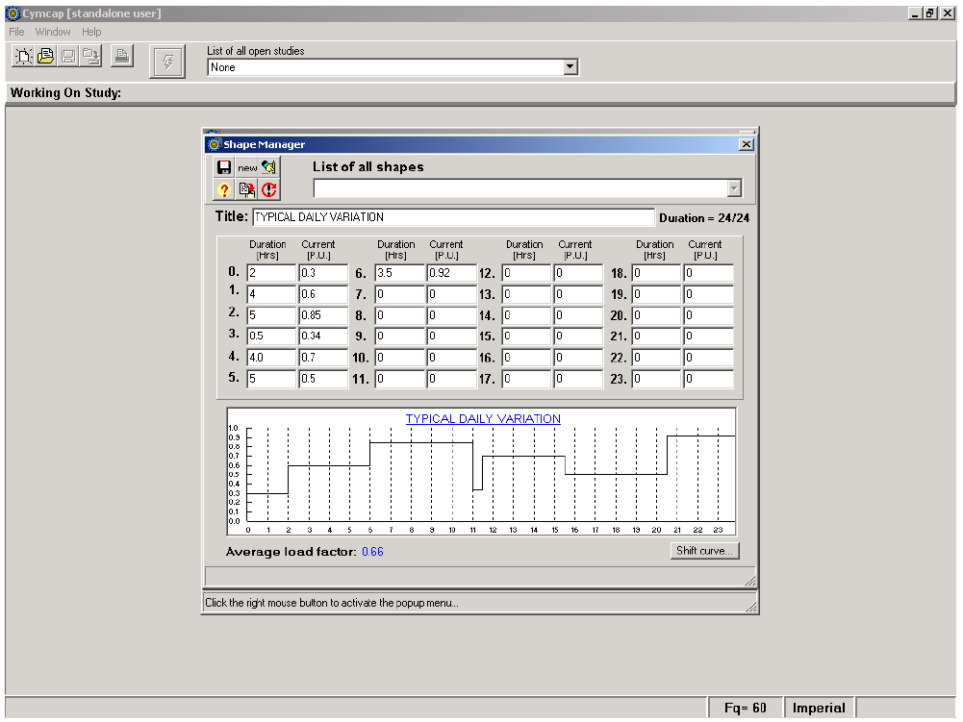Viewport: 963px width, 722px height.
Task: Click row 2 Current field with 0.85
Action: (x=323, y=315)
